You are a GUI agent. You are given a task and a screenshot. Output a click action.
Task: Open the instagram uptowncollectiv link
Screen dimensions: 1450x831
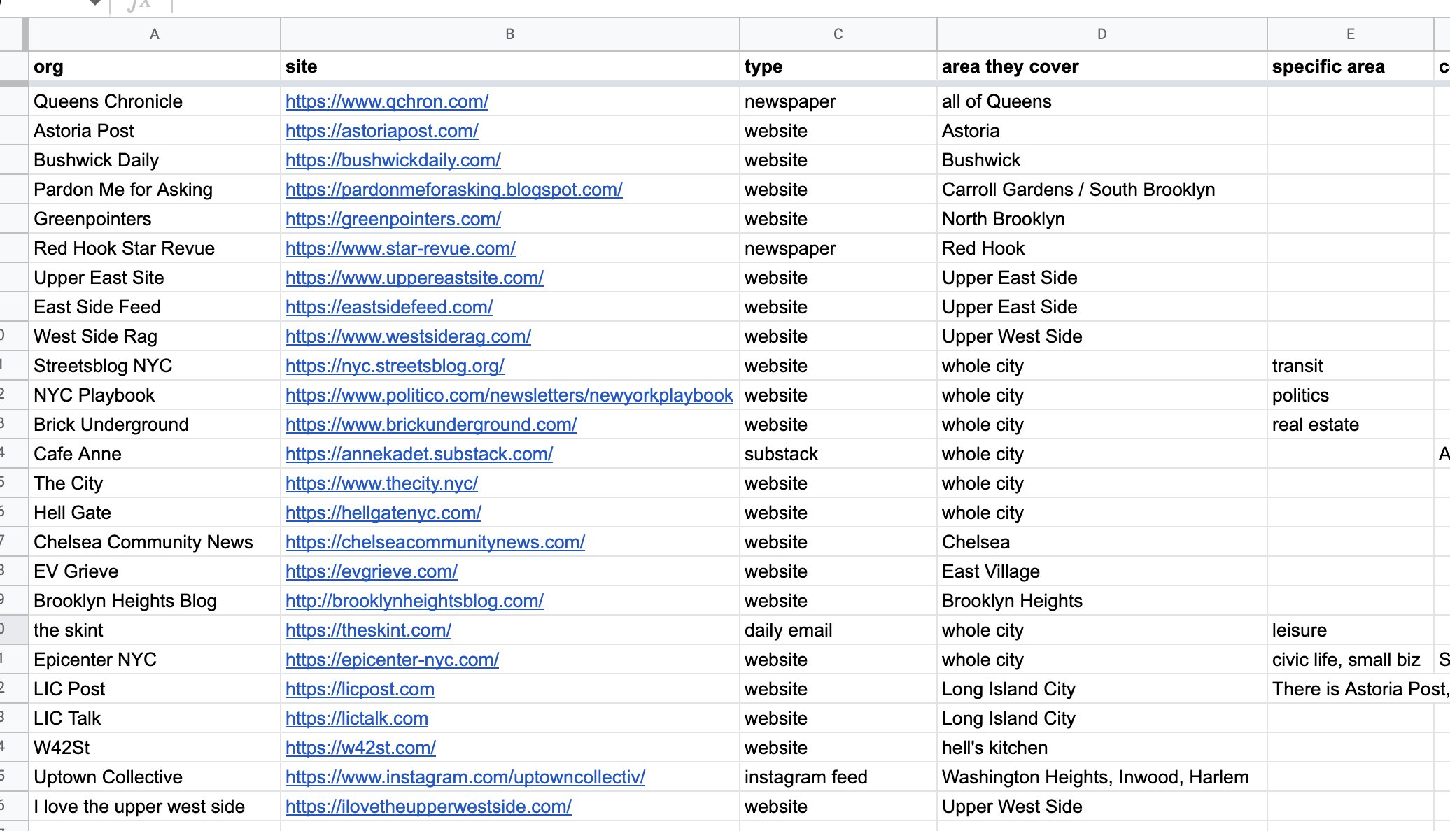point(465,777)
